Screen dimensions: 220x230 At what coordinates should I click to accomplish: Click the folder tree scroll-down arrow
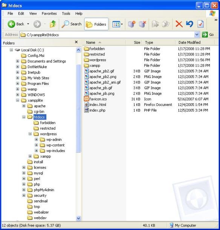coord(78,218)
